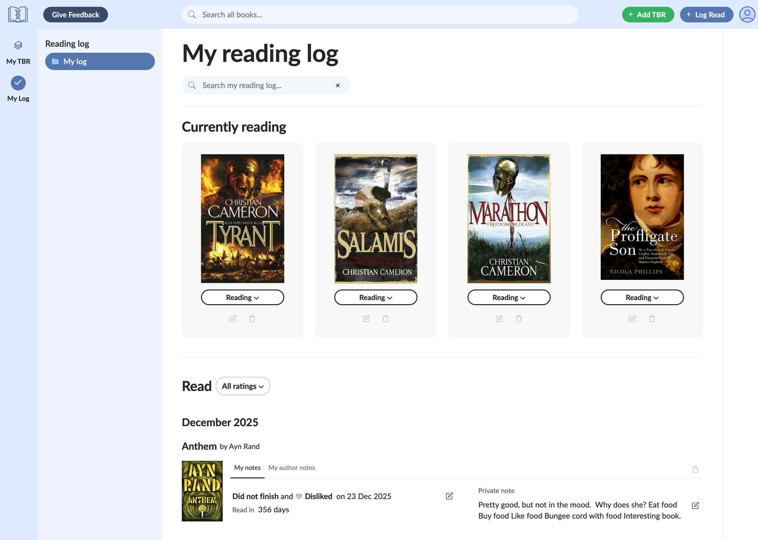
Task: Open My TBR from sidebar
Action: [x=18, y=52]
